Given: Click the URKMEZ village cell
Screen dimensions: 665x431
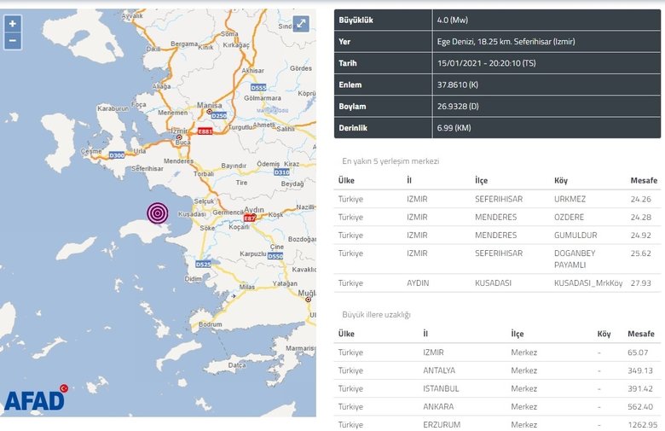Looking at the screenshot, I should 570,199.
